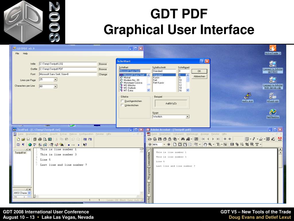294x221 pixels.
Task: Play macro with blue triangle in TextPad
Action: [x=79, y=145]
